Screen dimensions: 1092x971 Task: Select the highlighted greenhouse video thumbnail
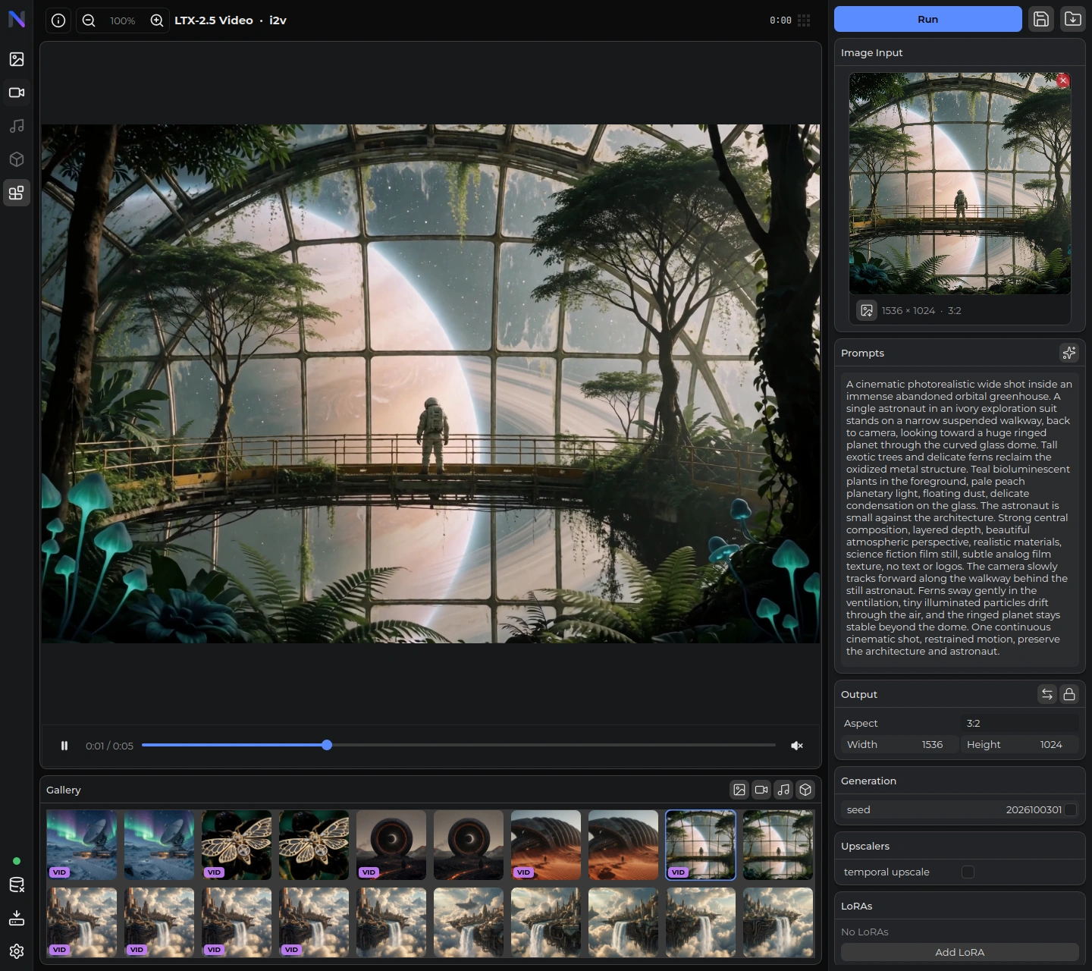[x=701, y=845]
